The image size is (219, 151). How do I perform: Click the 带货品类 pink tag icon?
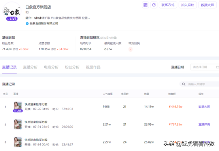click(130, 49)
